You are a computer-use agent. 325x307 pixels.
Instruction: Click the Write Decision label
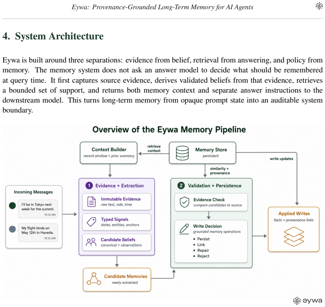pyautogui.click(x=208, y=226)
